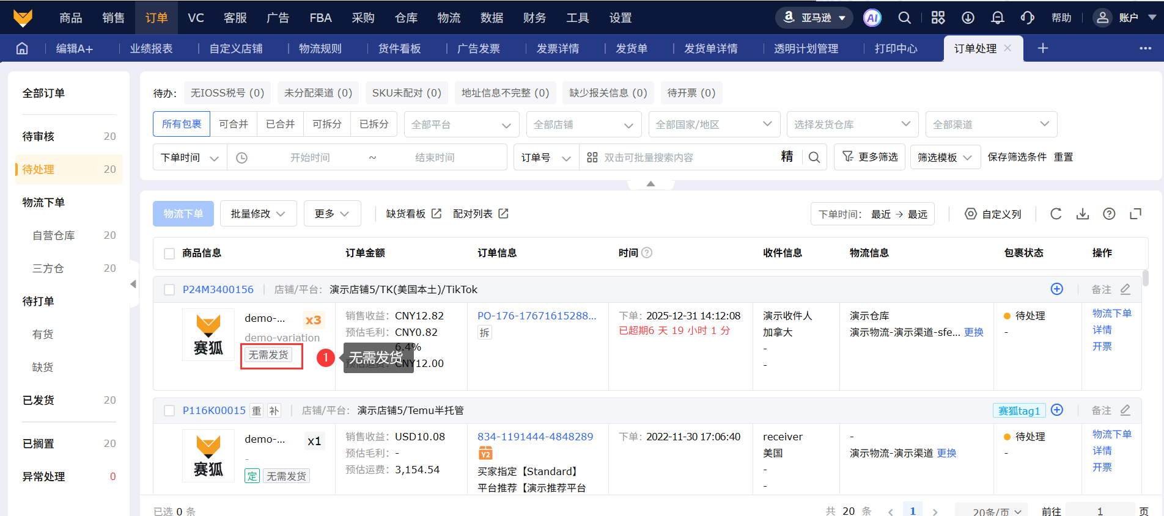
Task: Click the 拆 split badge on the TikTok order
Action: point(485,333)
